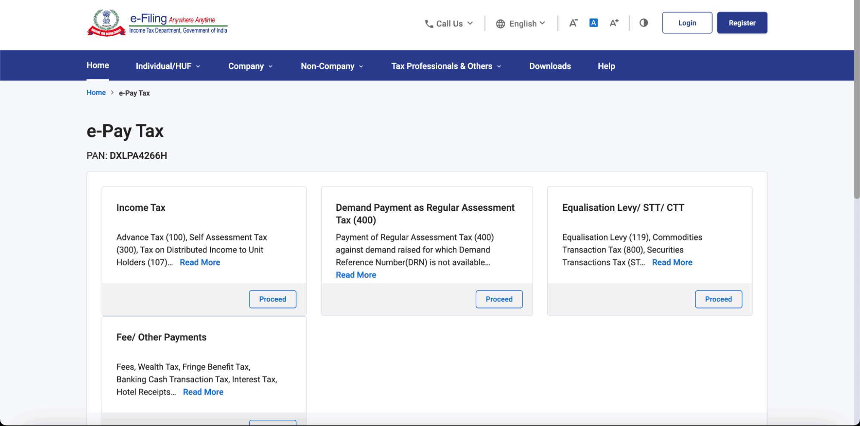Click the e-Pay Tax page heading

[x=125, y=131]
